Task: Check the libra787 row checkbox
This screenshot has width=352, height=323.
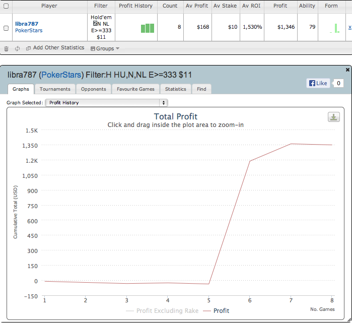Action: pos(6,28)
